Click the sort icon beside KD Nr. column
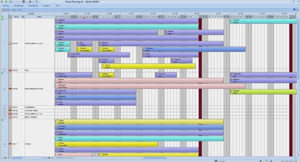The width and height of the screenshot is (300, 162). pos(23,17)
